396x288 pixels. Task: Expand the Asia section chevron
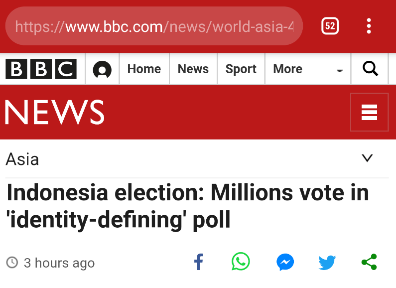point(367,158)
